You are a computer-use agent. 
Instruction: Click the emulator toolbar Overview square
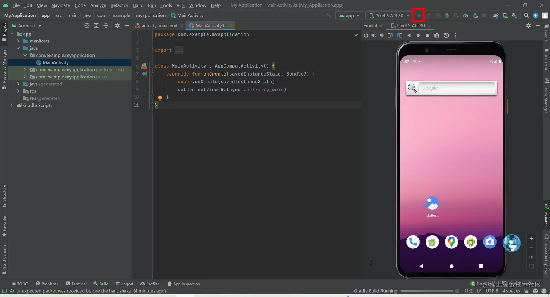(x=428, y=36)
